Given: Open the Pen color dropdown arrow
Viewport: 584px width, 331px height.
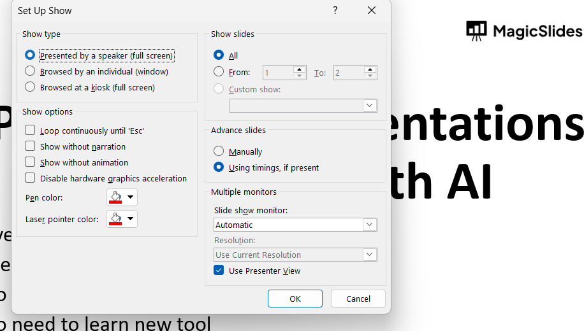Looking at the screenshot, I should click(130, 197).
